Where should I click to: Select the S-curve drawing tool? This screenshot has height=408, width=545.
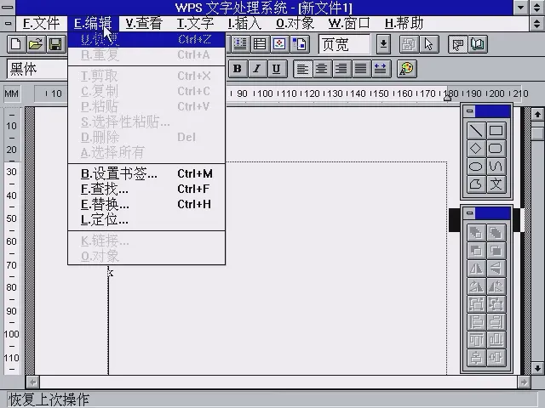point(496,167)
